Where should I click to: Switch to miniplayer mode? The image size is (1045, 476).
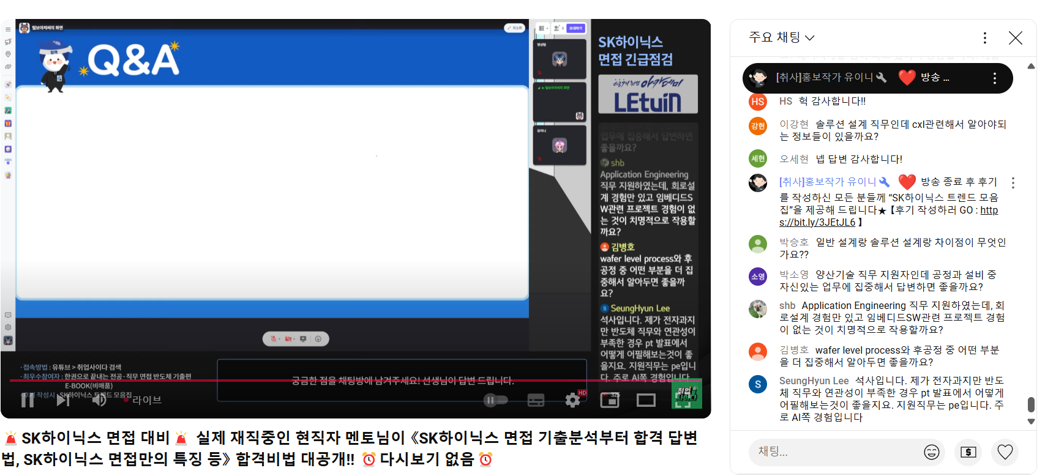(x=610, y=400)
